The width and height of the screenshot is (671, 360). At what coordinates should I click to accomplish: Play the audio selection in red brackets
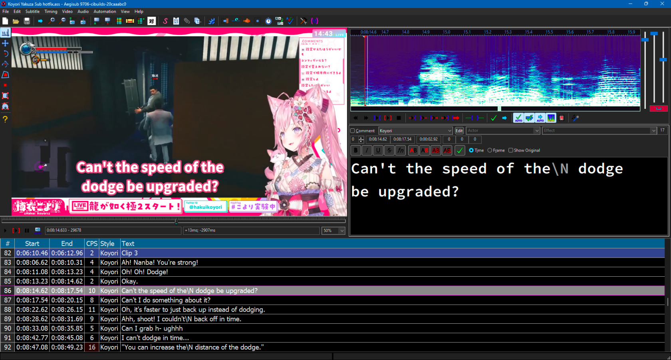click(x=388, y=118)
